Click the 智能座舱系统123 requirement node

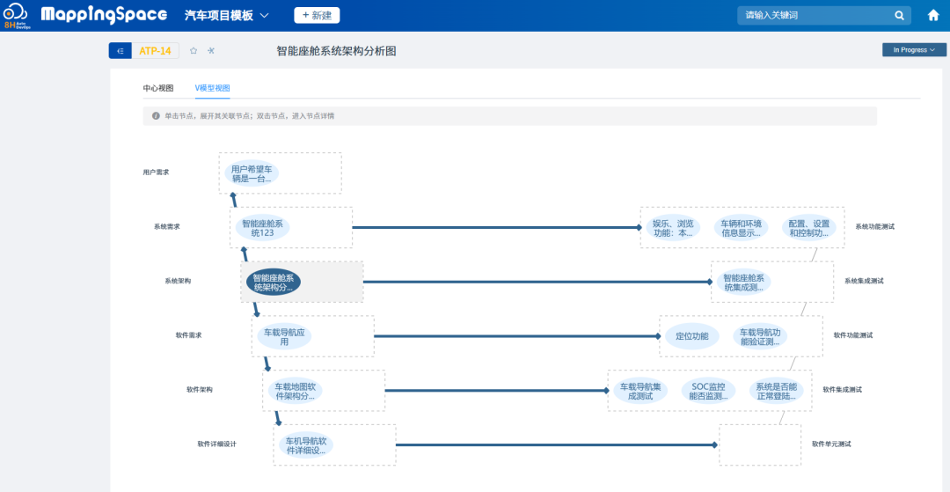point(261,228)
